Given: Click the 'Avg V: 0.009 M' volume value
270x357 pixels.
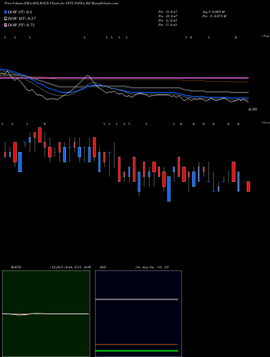Looking at the screenshot, I should [x=213, y=11].
